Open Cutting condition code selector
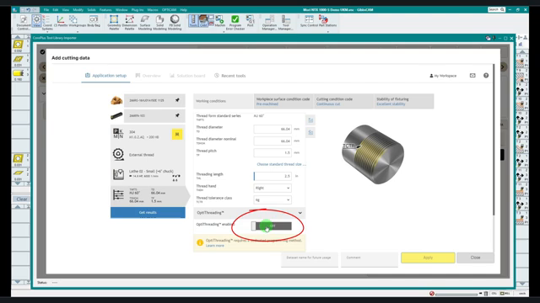The height and width of the screenshot is (303, 540). (343, 101)
